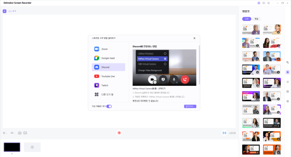Screen dimensions: 291x157
Task: Open the user account icon in title bar
Action: click(259, 3)
